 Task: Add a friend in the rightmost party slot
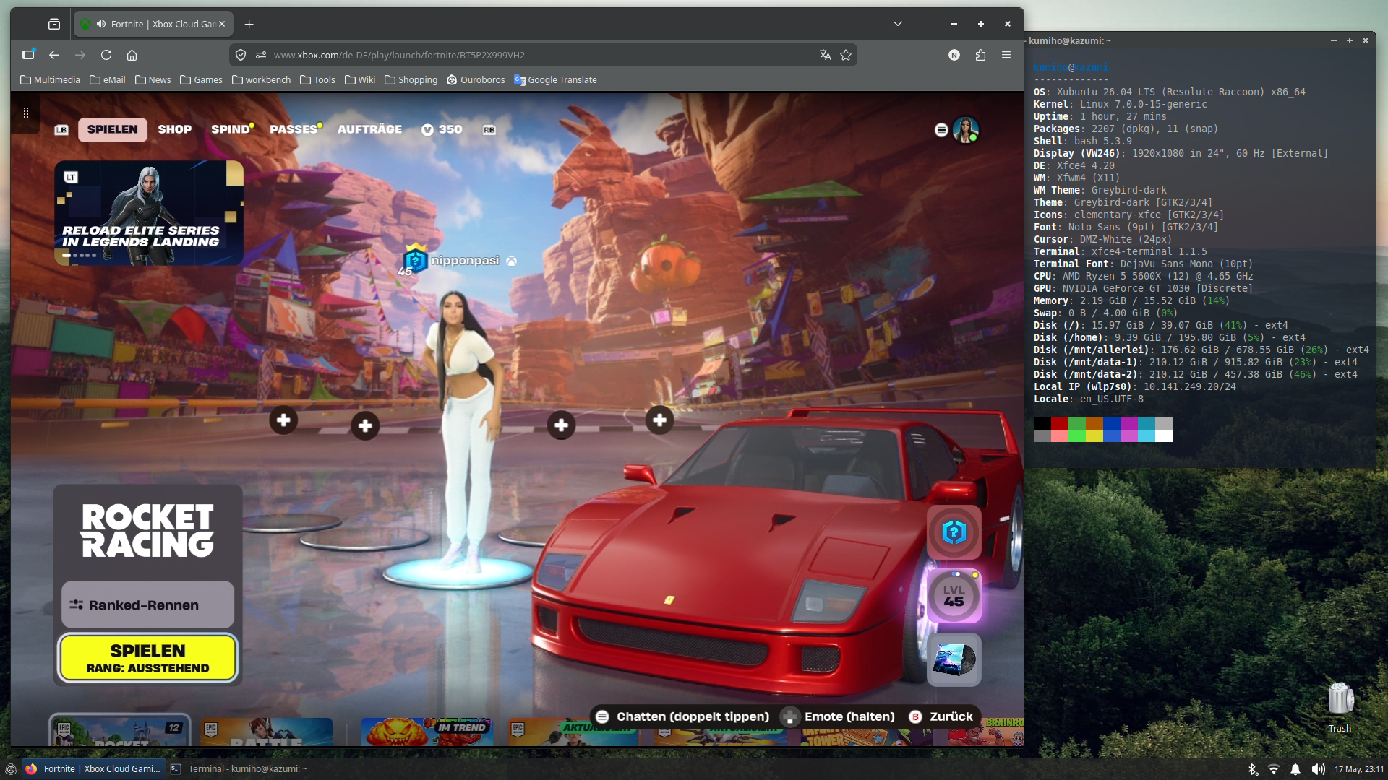pyautogui.click(x=659, y=420)
